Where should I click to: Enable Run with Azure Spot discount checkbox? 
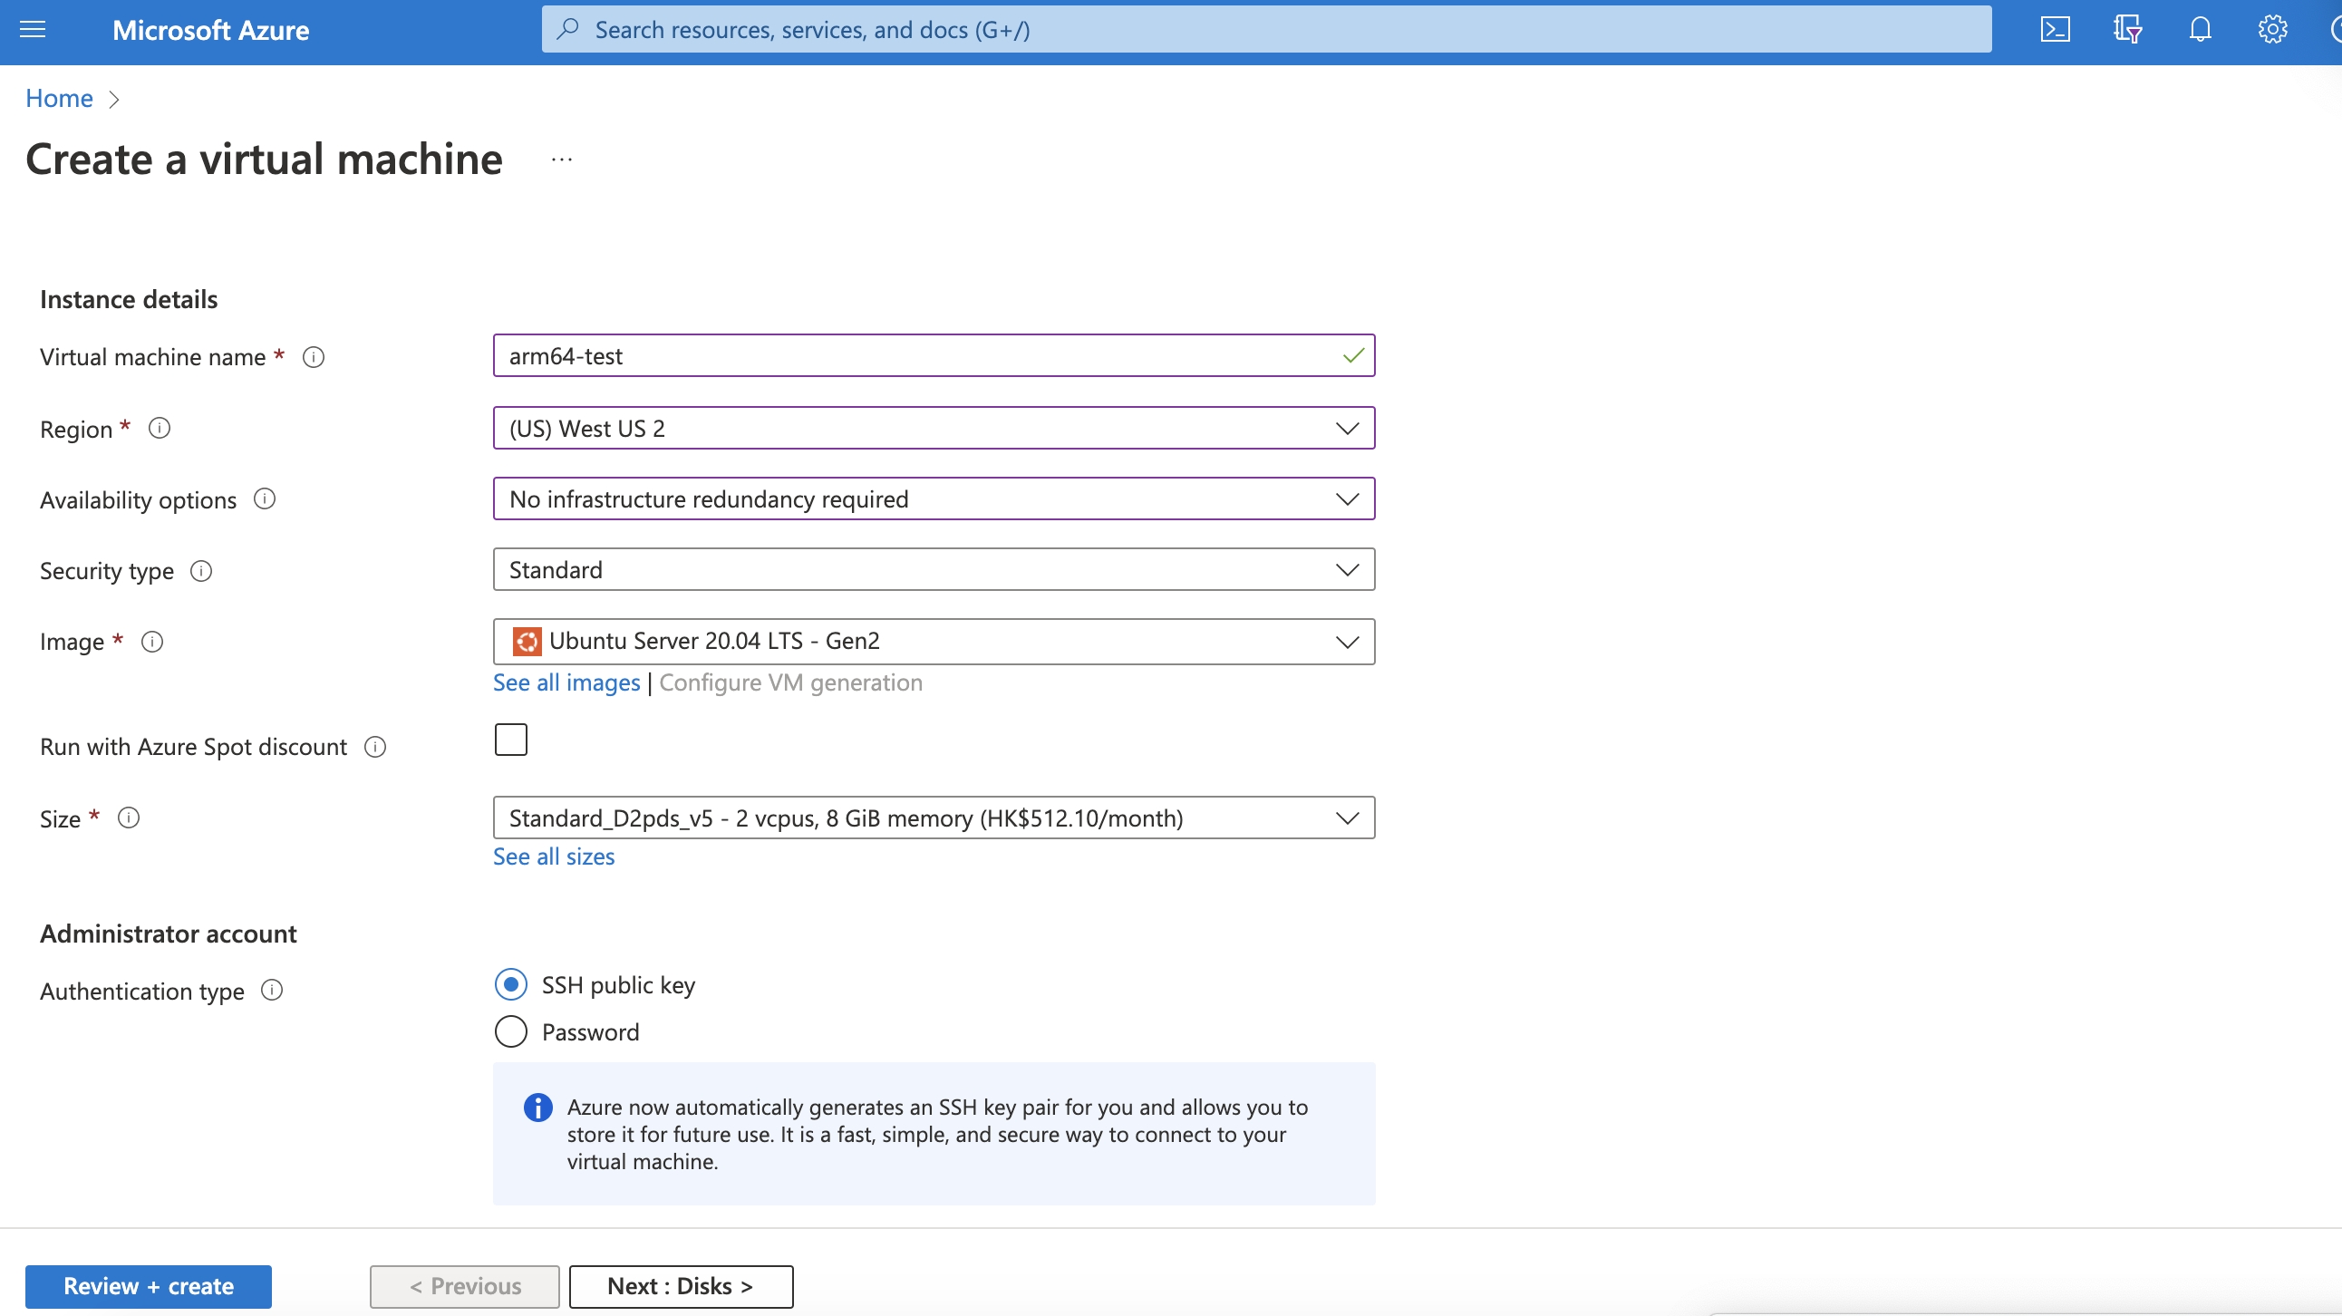pyautogui.click(x=511, y=740)
